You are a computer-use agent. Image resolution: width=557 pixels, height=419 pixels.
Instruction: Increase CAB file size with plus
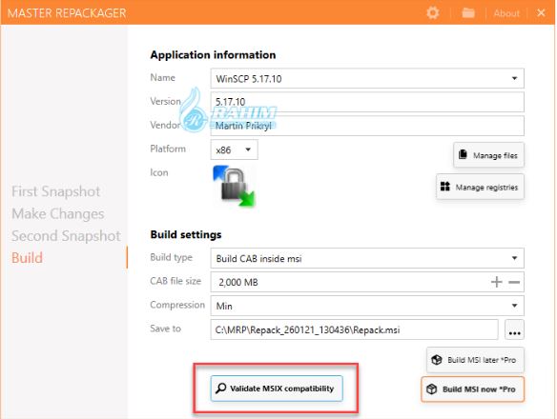[497, 282]
